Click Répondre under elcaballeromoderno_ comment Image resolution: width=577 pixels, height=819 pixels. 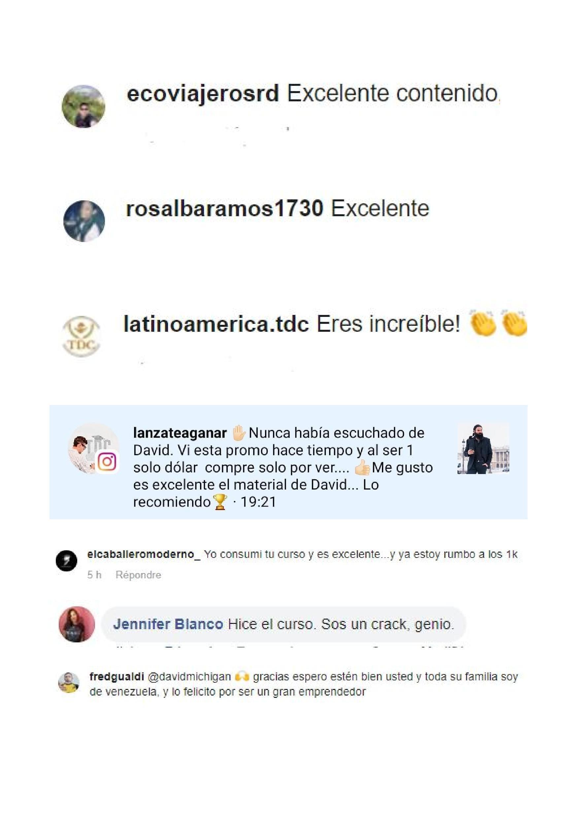pos(138,575)
